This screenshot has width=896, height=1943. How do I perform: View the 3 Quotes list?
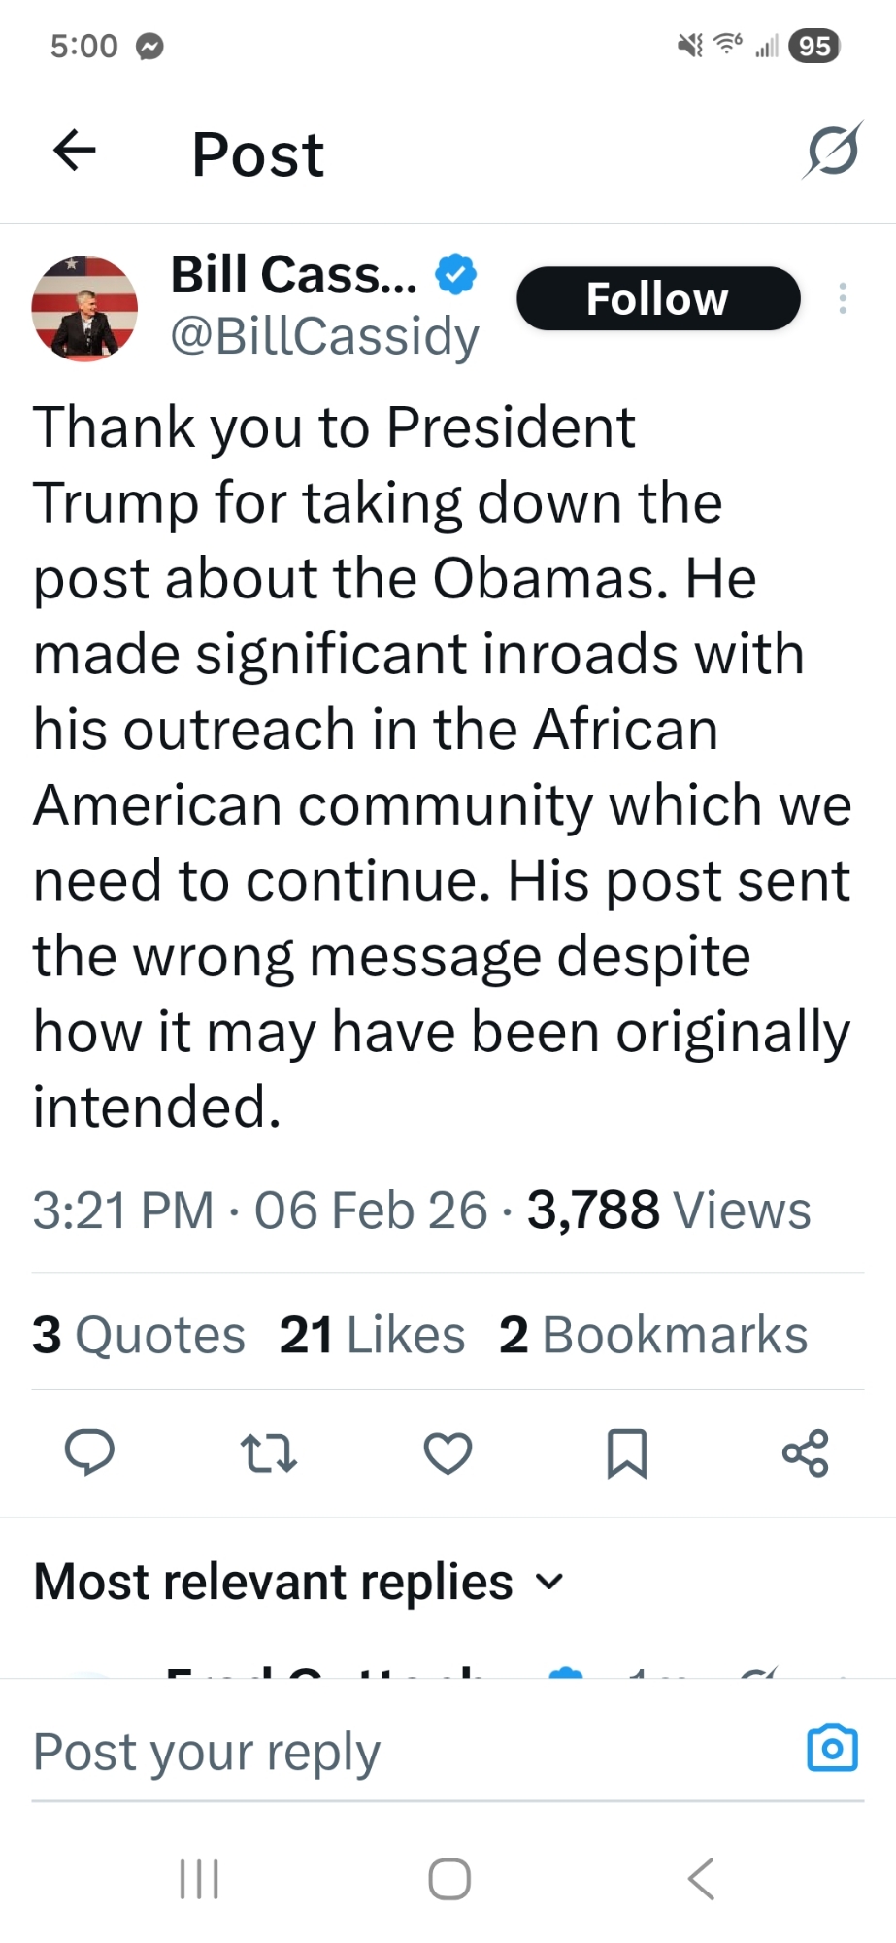(x=139, y=1335)
